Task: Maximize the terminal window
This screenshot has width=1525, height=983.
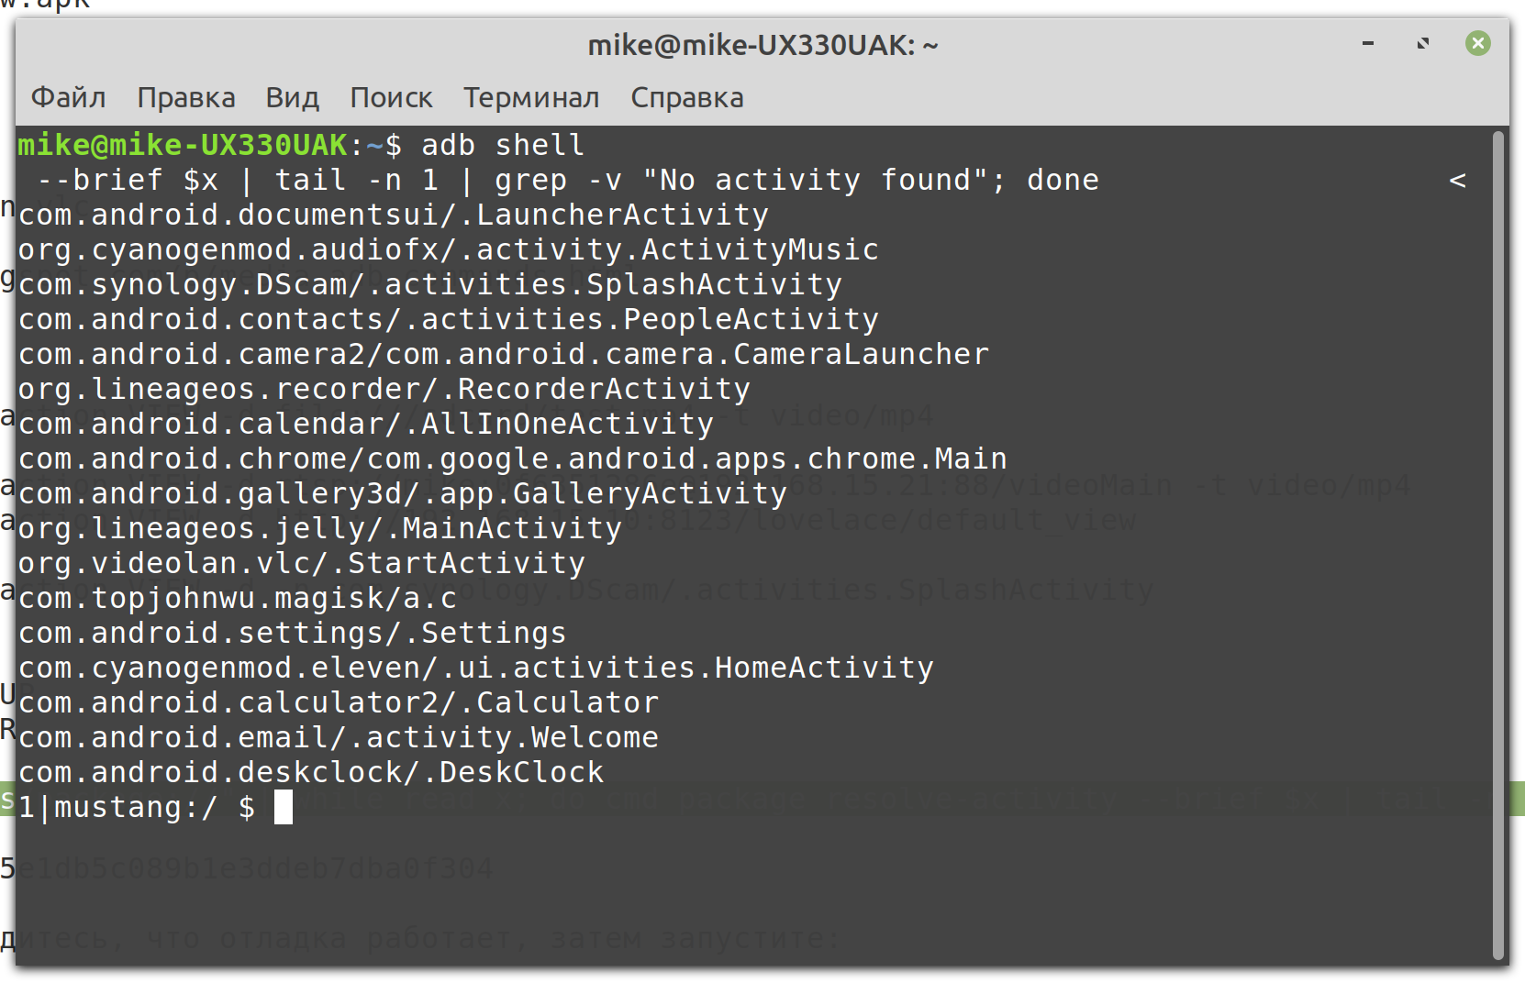Action: click(1423, 43)
